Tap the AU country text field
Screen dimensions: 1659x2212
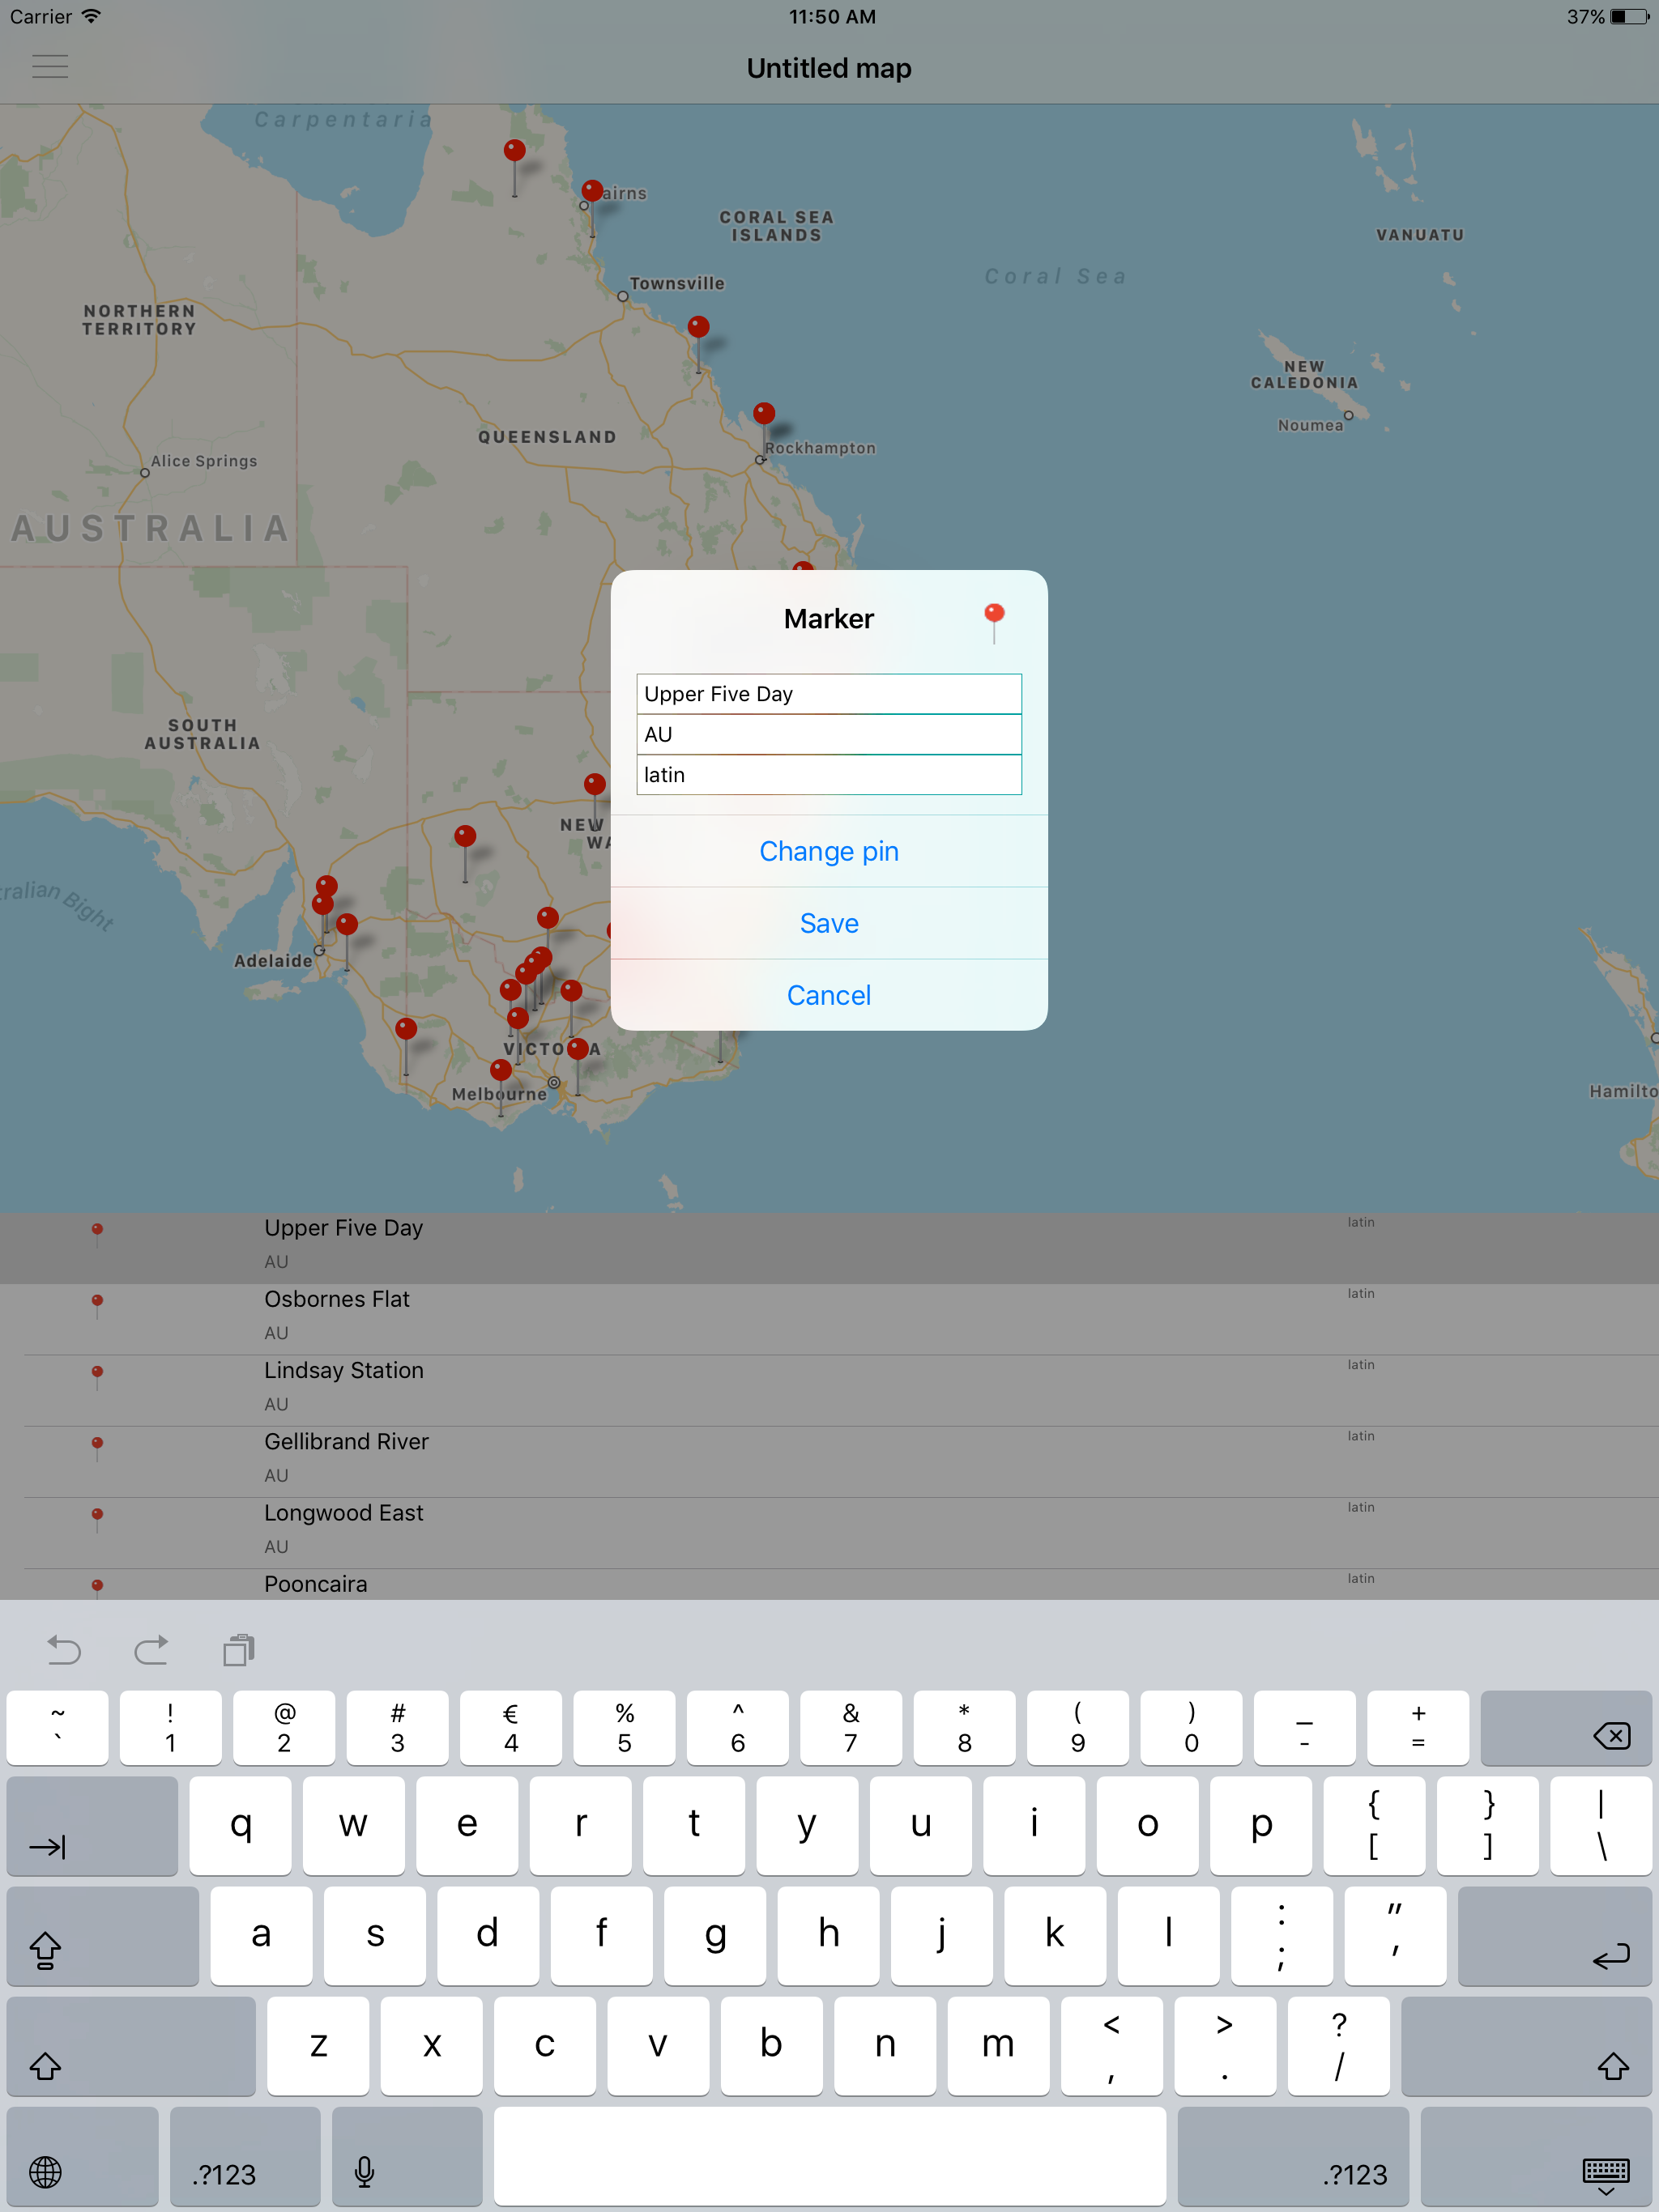pos(829,735)
